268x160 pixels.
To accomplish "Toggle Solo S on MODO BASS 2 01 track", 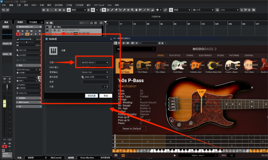I will point(59,30).
